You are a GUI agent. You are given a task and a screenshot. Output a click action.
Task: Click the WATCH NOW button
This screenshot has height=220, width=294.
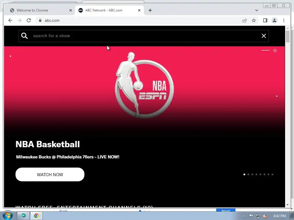[x=50, y=174]
